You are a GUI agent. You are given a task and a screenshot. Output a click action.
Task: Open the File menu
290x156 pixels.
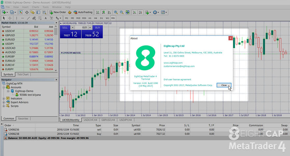tap(8, 7)
